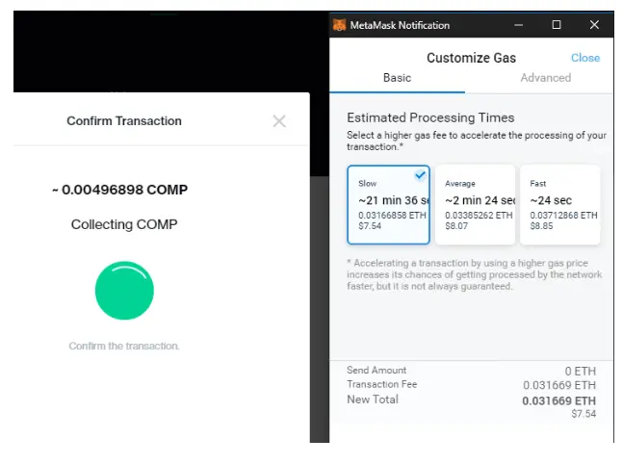Viewport: 623px width, 464px height.
Task: Click the MetaMask Notification title bar text
Action: point(400,25)
